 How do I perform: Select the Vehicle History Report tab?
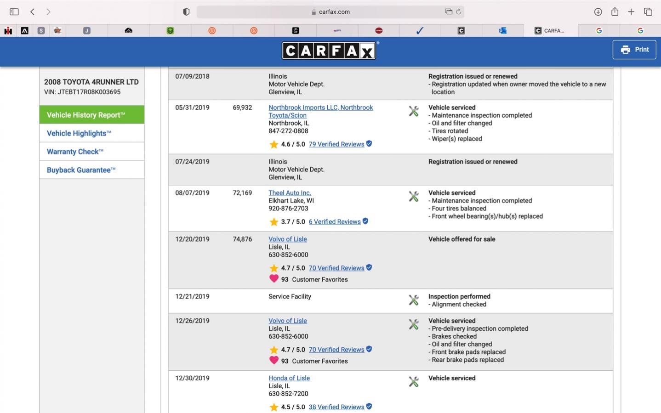click(92, 115)
